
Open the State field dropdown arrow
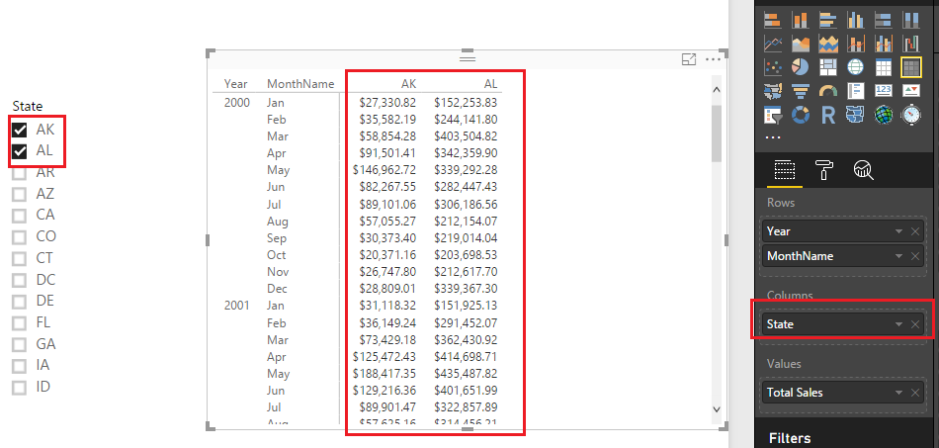(x=898, y=324)
